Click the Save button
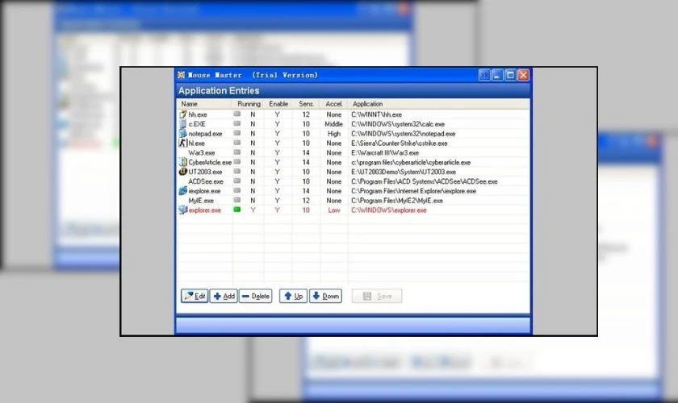 pyautogui.click(x=377, y=296)
